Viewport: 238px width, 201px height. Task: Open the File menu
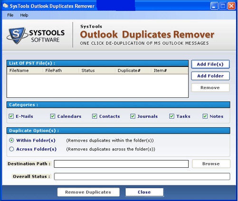(x=10, y=15)
